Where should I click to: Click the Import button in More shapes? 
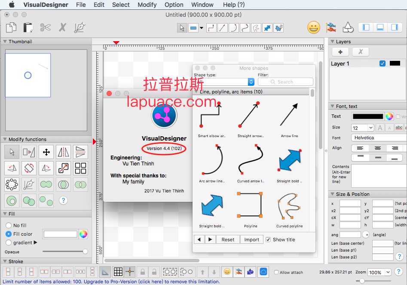point(251,240)
